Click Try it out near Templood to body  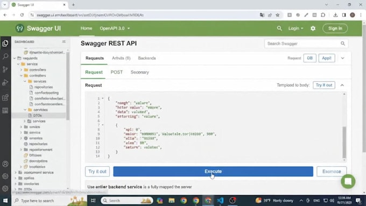(x=324, y=85)
